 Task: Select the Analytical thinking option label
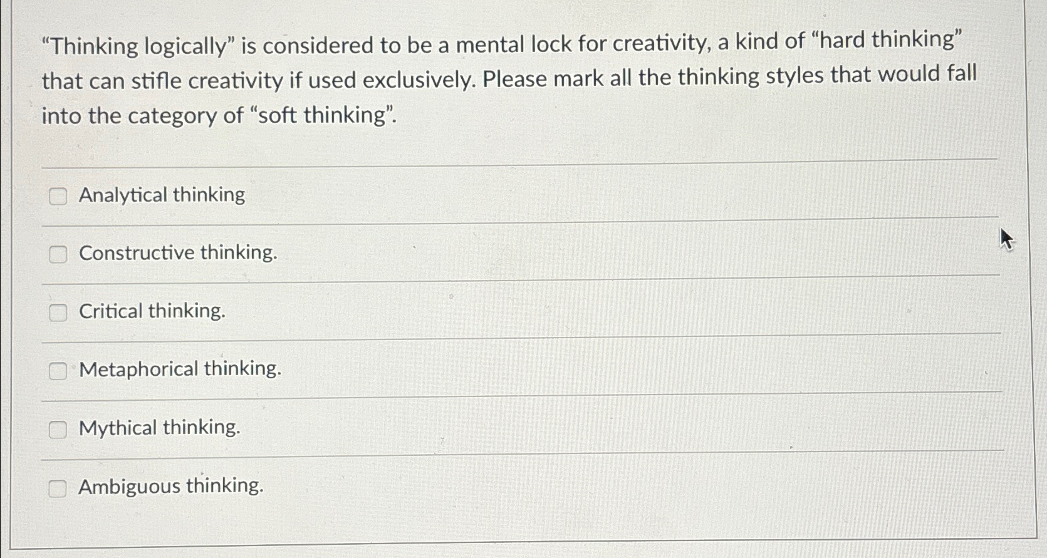pos(162,195)
